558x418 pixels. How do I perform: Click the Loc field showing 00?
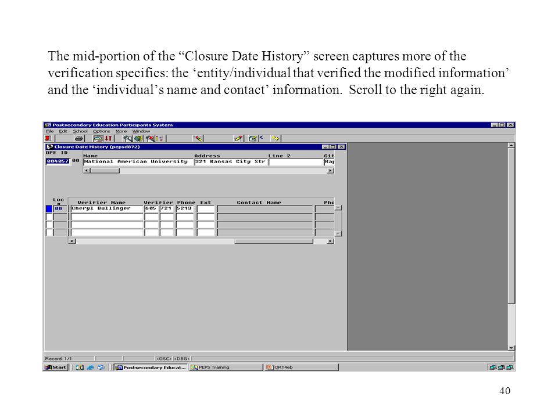60,208
